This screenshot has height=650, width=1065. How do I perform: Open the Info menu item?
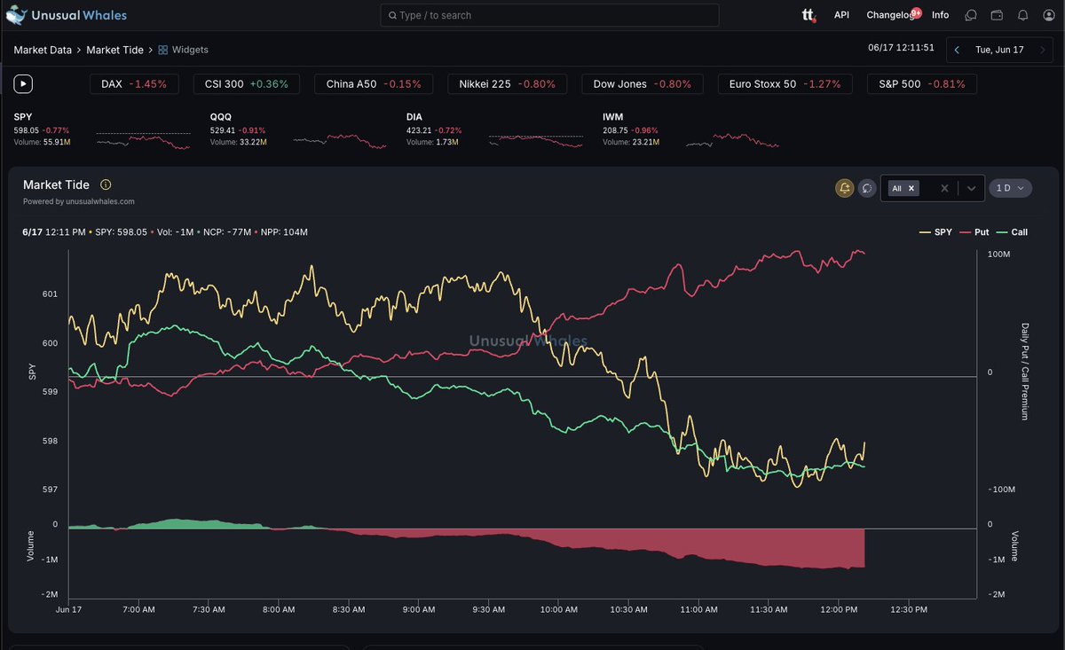click(940, 15)
